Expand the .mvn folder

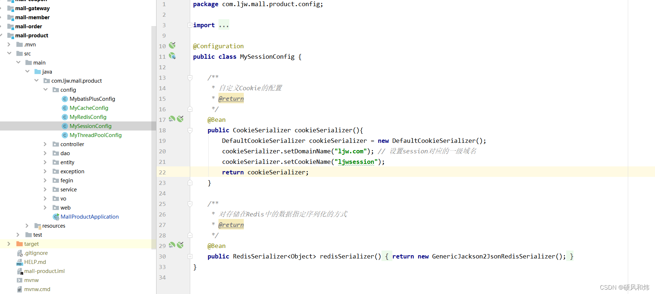click(9, 44)
